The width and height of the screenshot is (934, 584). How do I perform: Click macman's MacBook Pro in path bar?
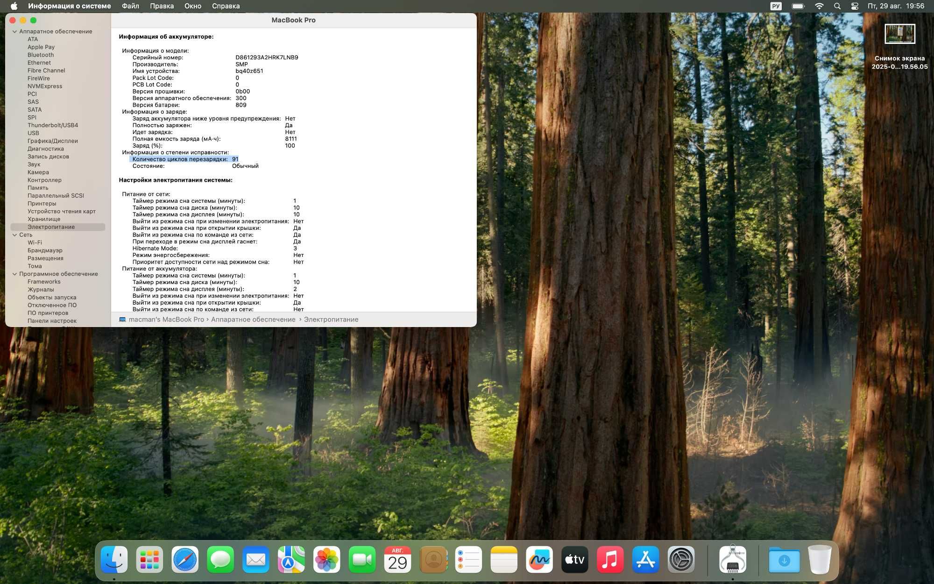coord(162,320)
